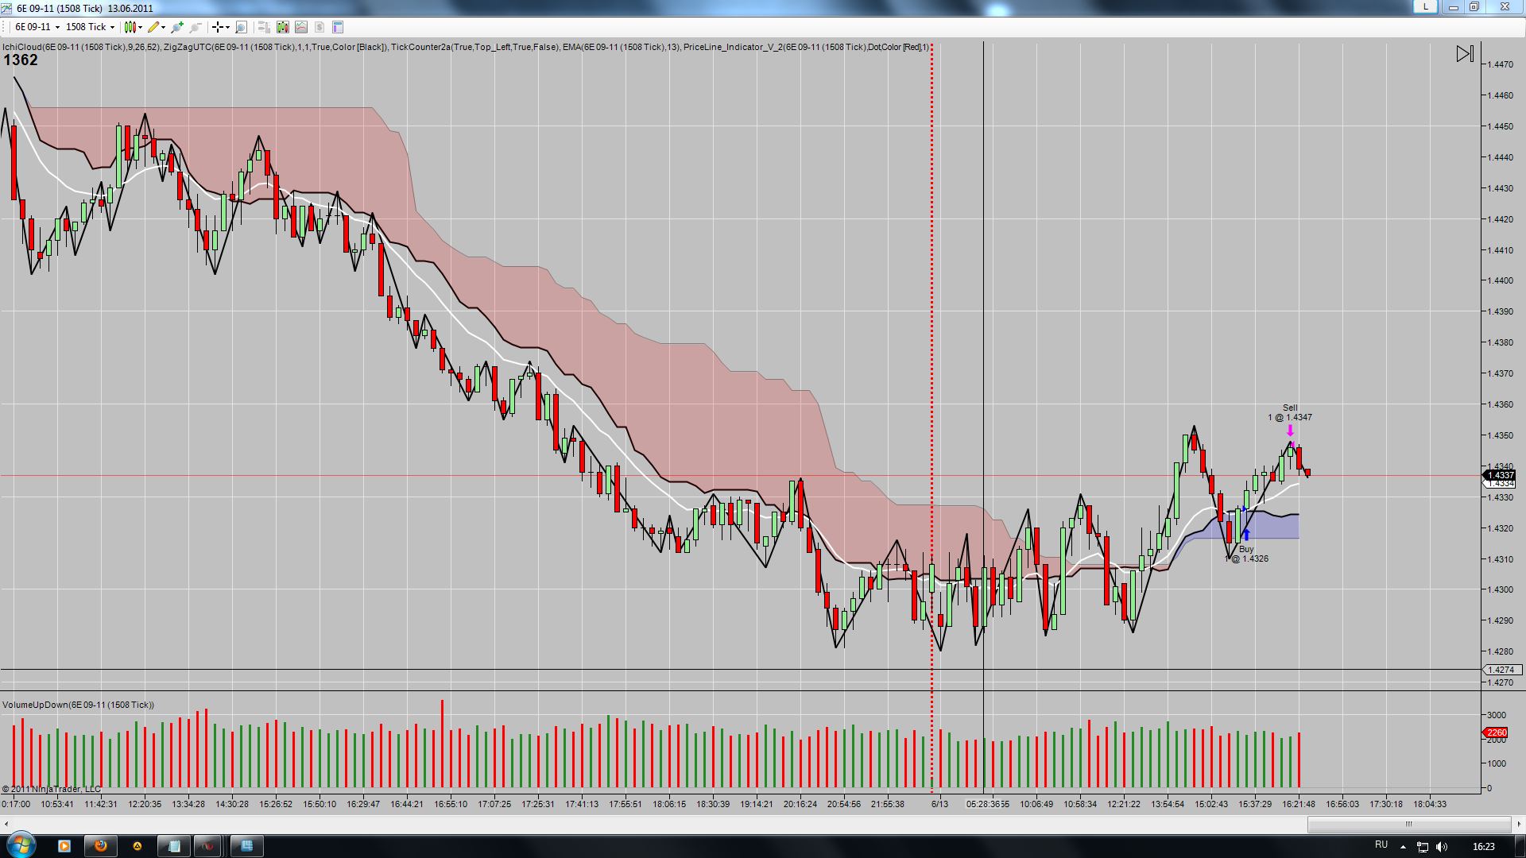Screen dimensions: 1526x858
Task: Expand the cursor type dropdown arrow
Action: 227,27
